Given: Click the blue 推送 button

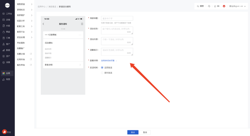Looking at the screenshot, I should pos(133,132).
